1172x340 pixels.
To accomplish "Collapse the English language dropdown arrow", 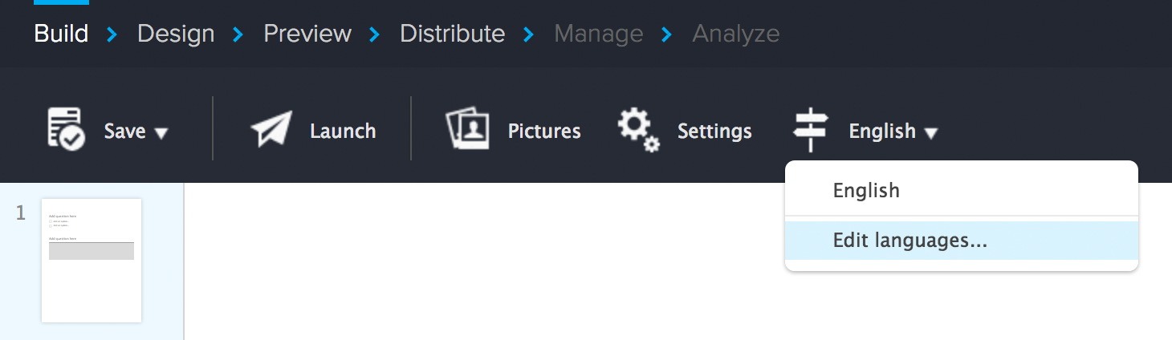I will [x=930, y=133].
